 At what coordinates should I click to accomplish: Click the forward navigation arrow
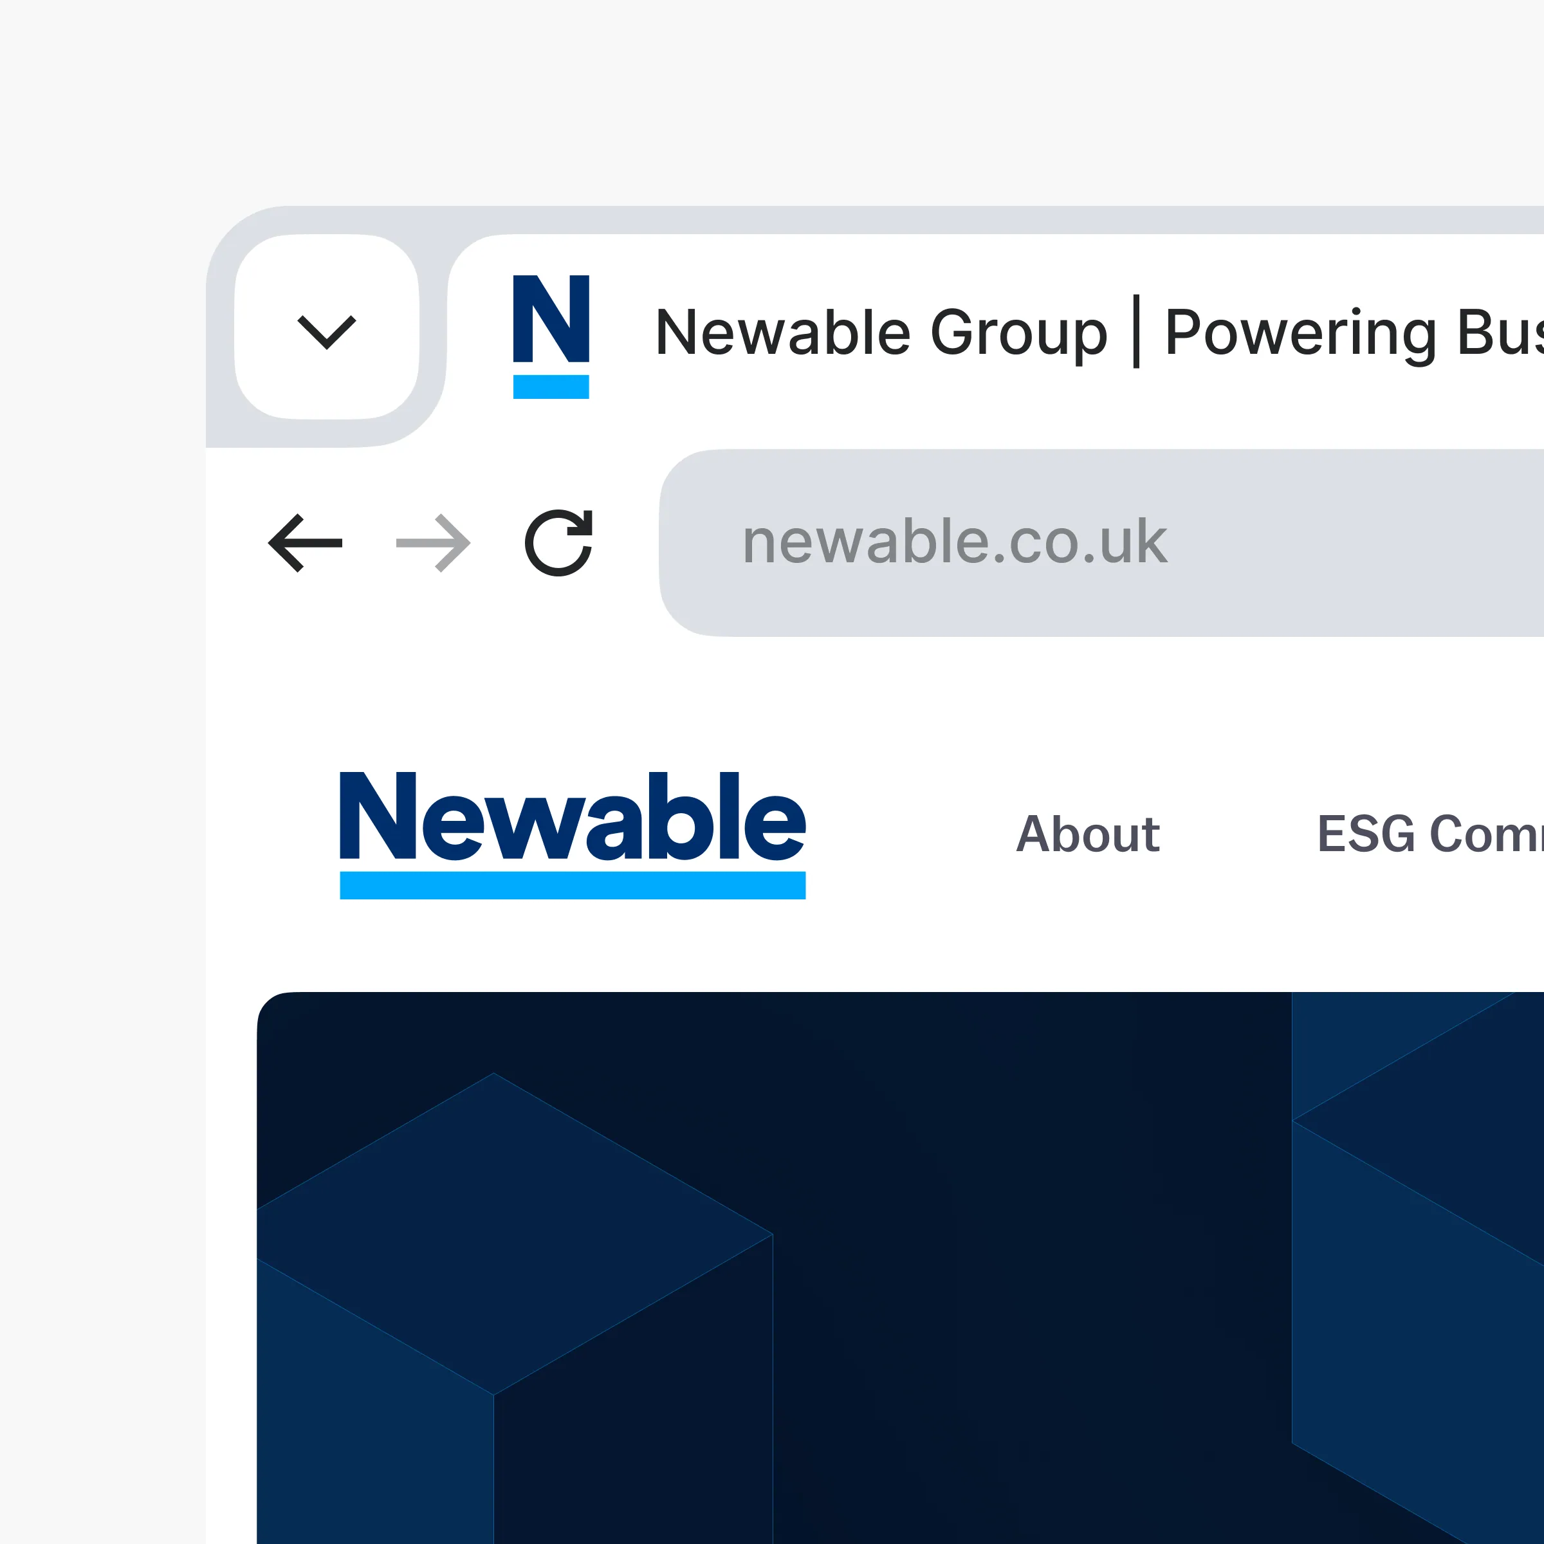[433, 542]
